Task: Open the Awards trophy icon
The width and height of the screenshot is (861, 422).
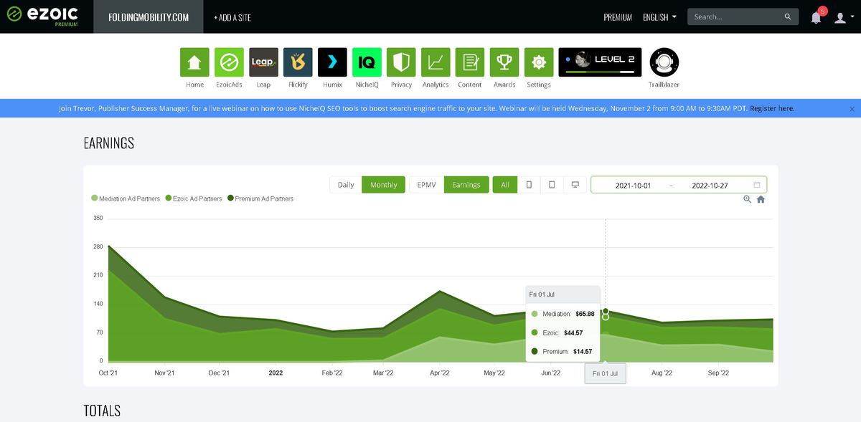Action: (x=504, y=62)
